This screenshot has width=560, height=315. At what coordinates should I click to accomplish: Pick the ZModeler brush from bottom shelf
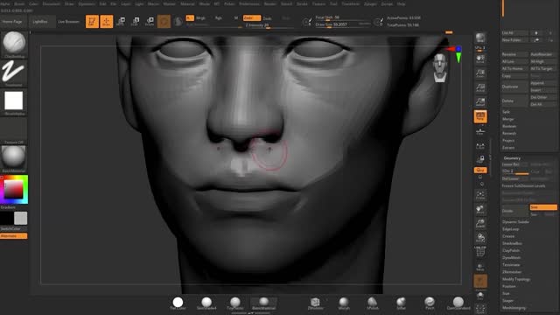pos(315,304)
